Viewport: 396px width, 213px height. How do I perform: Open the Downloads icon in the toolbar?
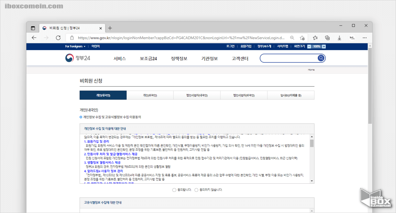click(x=339, y=38)
